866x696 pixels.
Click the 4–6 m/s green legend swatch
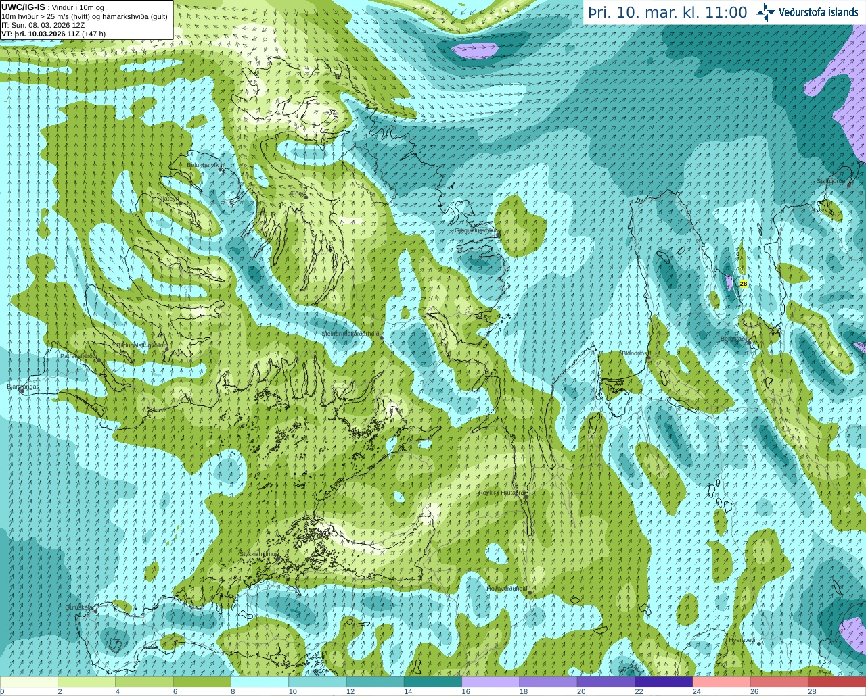(x=144, y=682)
